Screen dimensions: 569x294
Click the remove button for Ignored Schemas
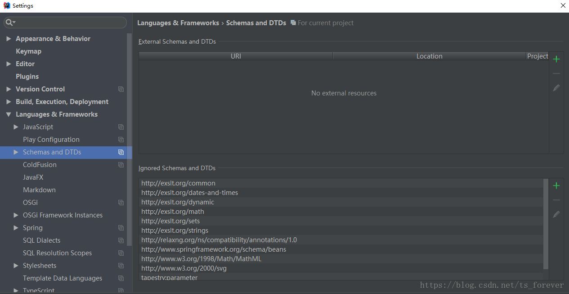click(x=556, y=200)
